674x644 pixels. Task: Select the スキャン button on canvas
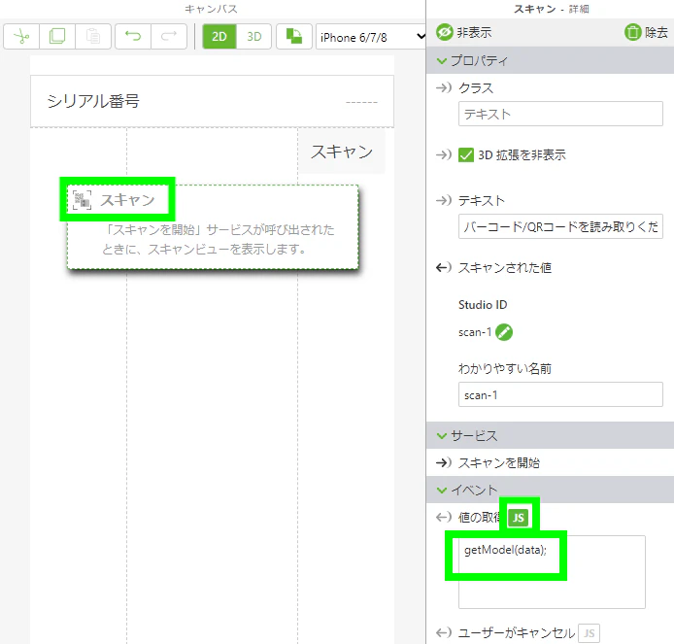341,152
